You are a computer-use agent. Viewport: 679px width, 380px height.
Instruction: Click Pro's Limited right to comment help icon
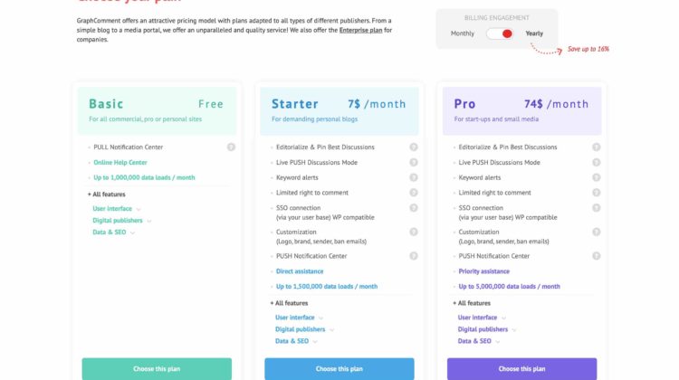click(597, 193)
